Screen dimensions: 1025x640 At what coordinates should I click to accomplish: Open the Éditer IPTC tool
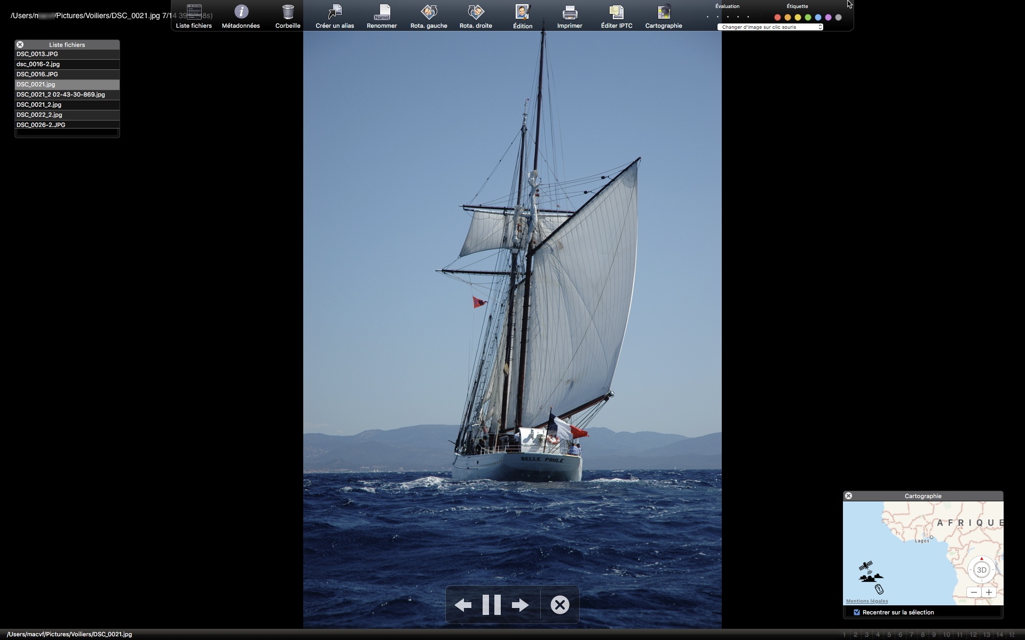pyautogui.click(x=617, y=12)
